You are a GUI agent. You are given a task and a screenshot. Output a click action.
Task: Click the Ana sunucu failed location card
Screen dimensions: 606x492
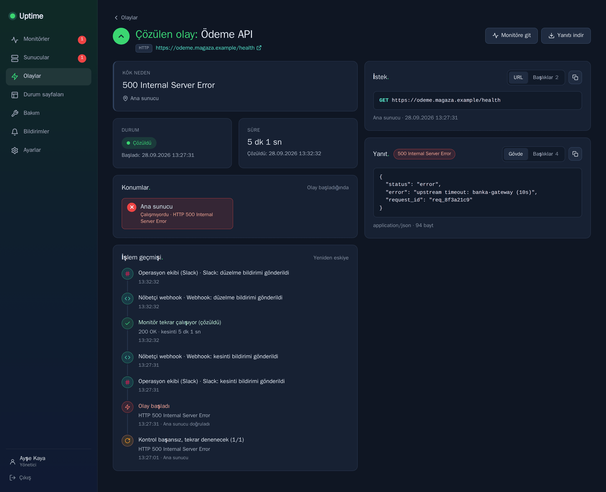pyautogui.click(x=177, y=213)
